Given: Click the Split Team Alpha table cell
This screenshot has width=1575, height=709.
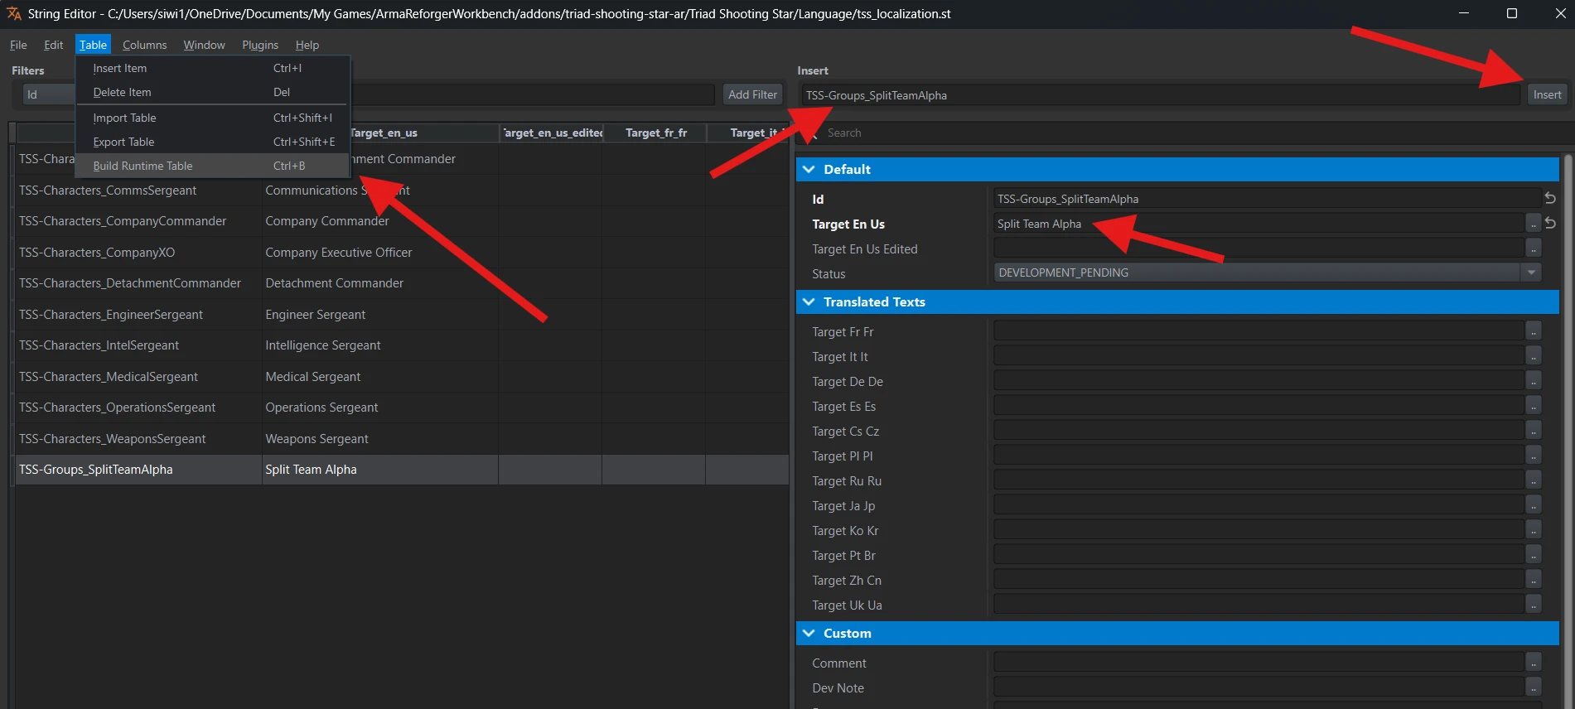Looking at the screenshot, I should [380, 470].
